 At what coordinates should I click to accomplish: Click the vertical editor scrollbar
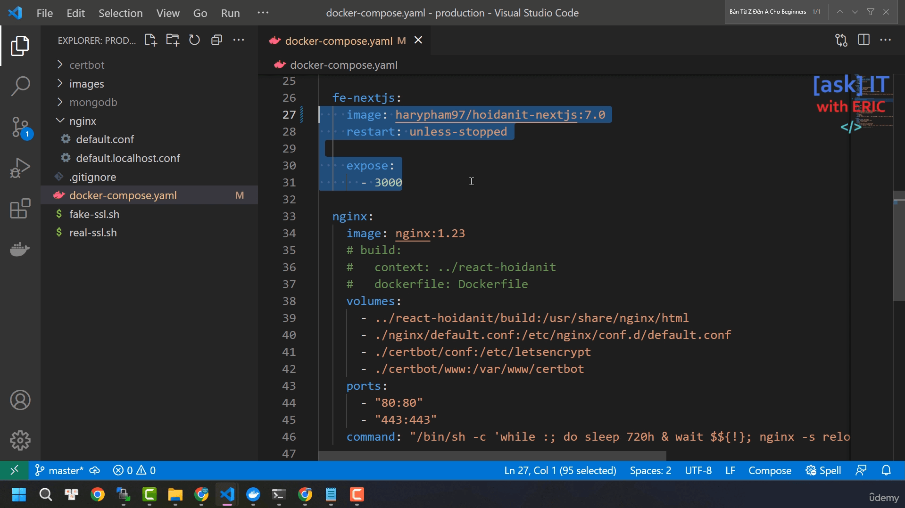click(899, 245)
